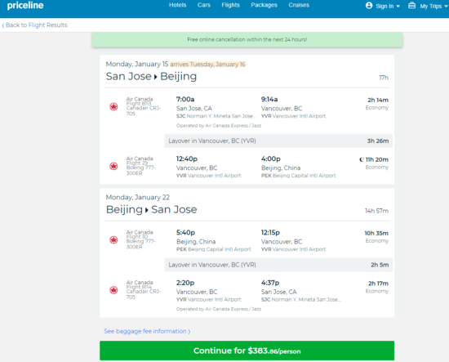Click the 5:40p departure time
Screen dimensions: 449x362
(x=185, y=232)
